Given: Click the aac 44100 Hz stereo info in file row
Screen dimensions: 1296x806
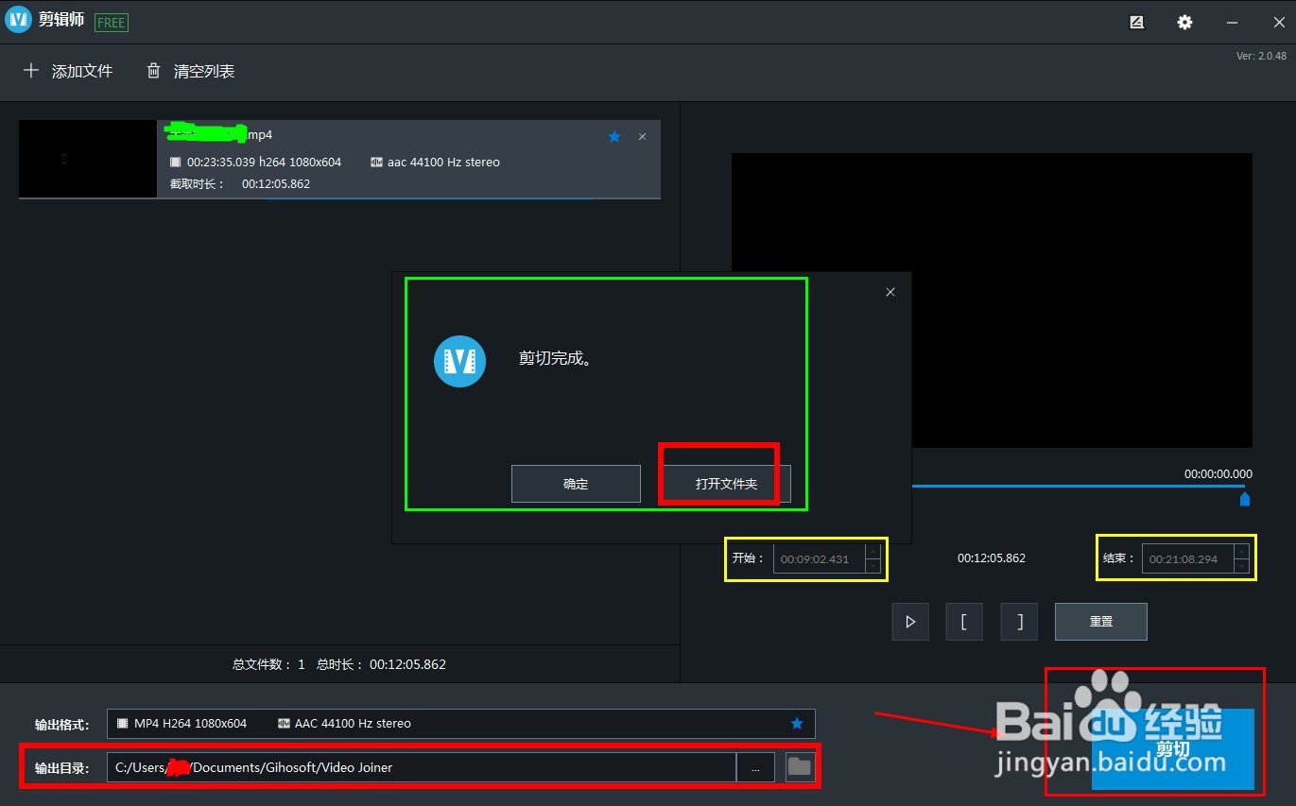Looking at the screenshot, I should (436, 163).
